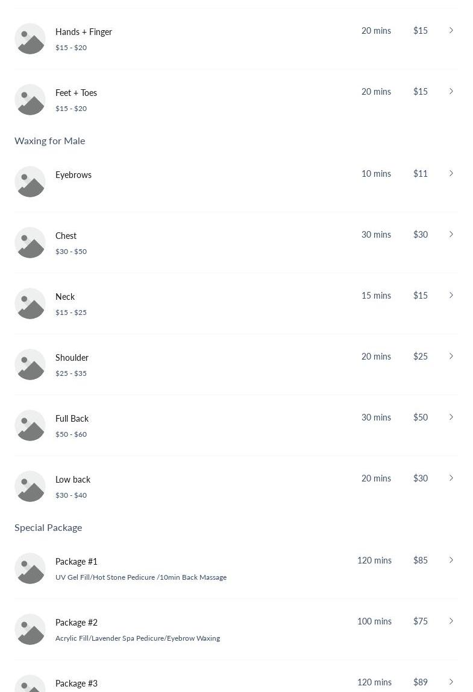Image resolution: width=473 pixels, height=692 pixels.
Task: Click the Package #2 image icon
Action: (30, 629)
